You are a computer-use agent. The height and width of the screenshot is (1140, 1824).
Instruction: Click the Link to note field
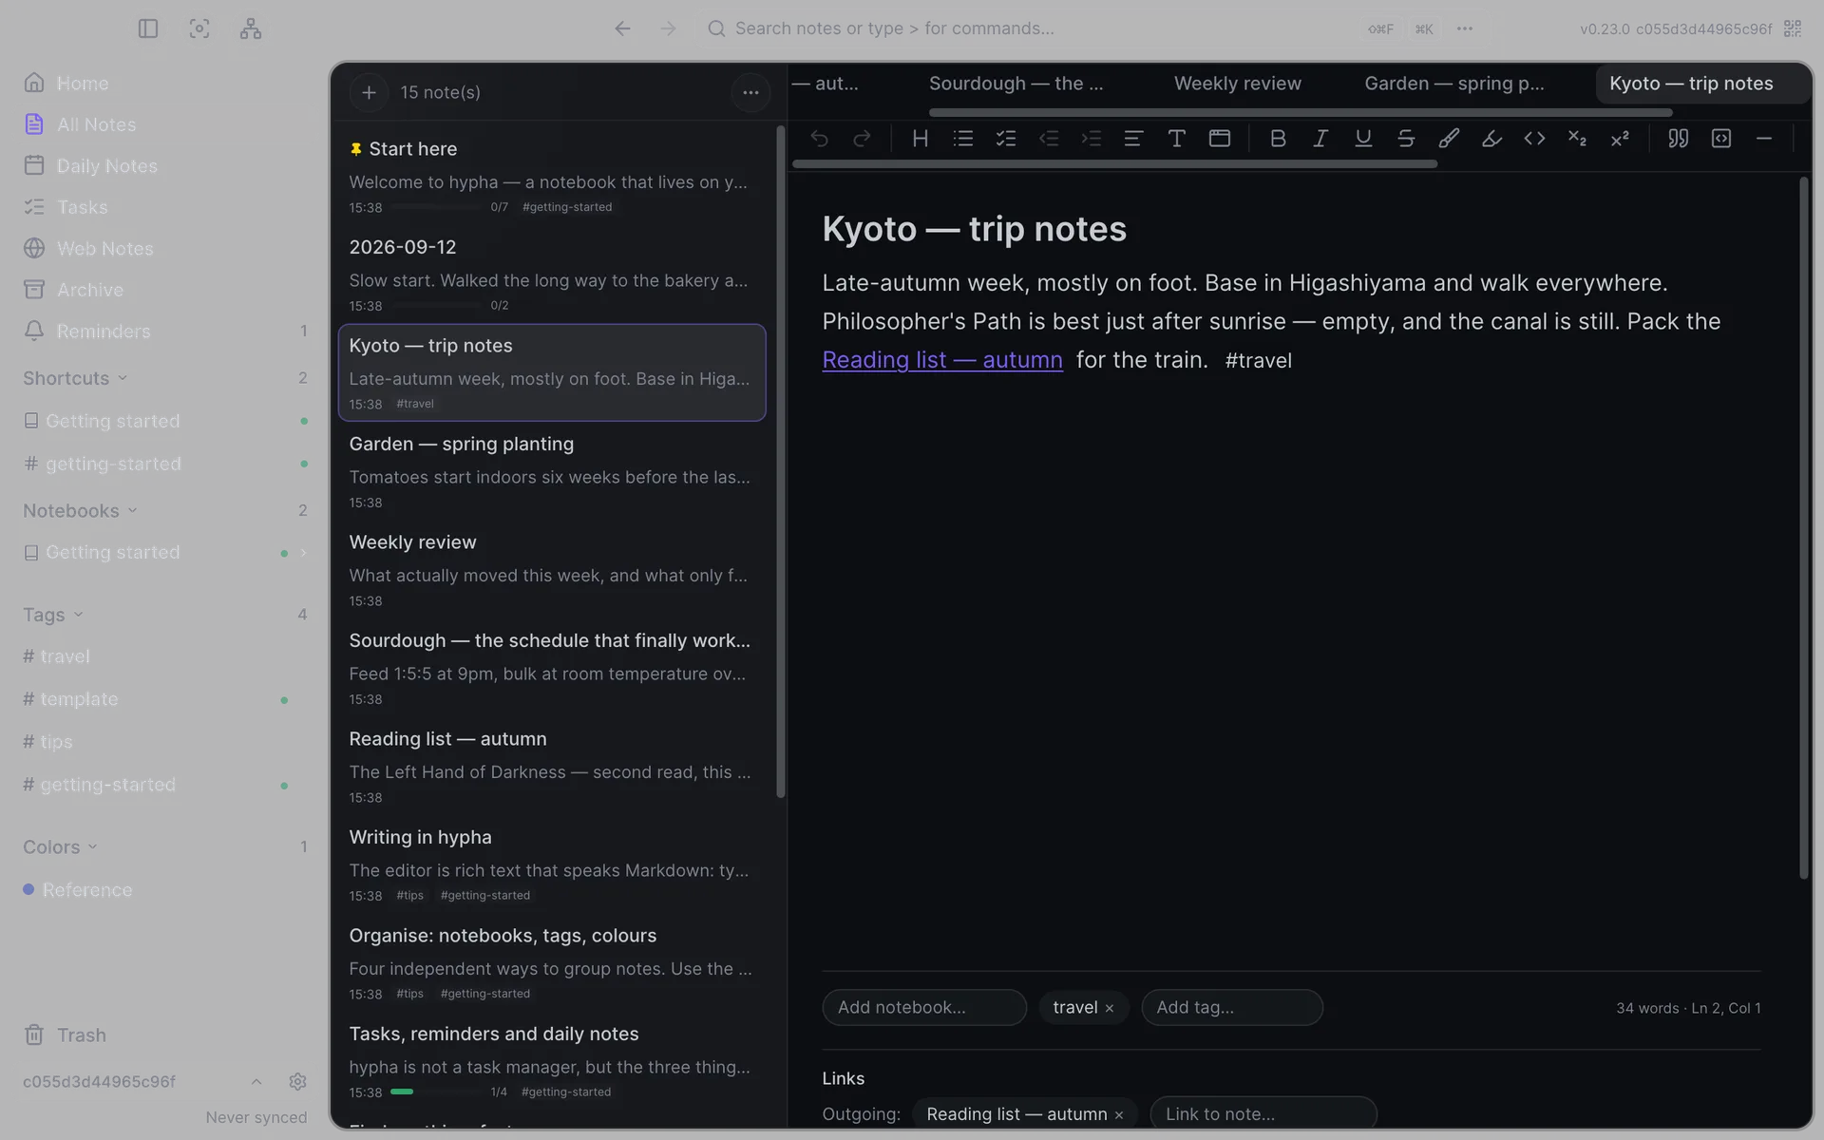(1263, 1114)
